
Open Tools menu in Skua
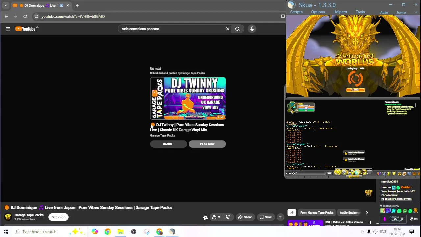(x=360, y=12)
